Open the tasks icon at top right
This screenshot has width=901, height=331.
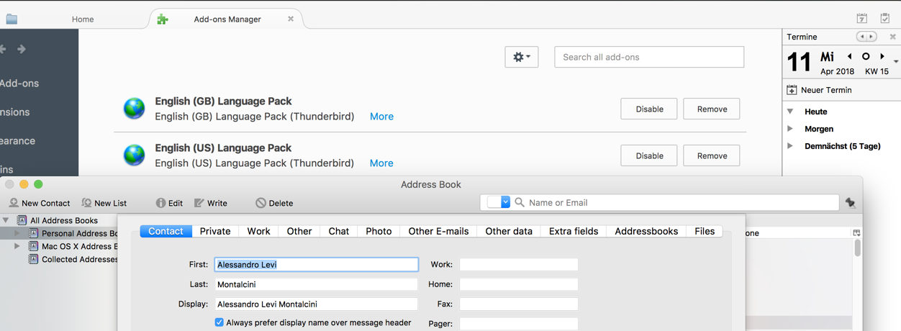tap(884, 19)
